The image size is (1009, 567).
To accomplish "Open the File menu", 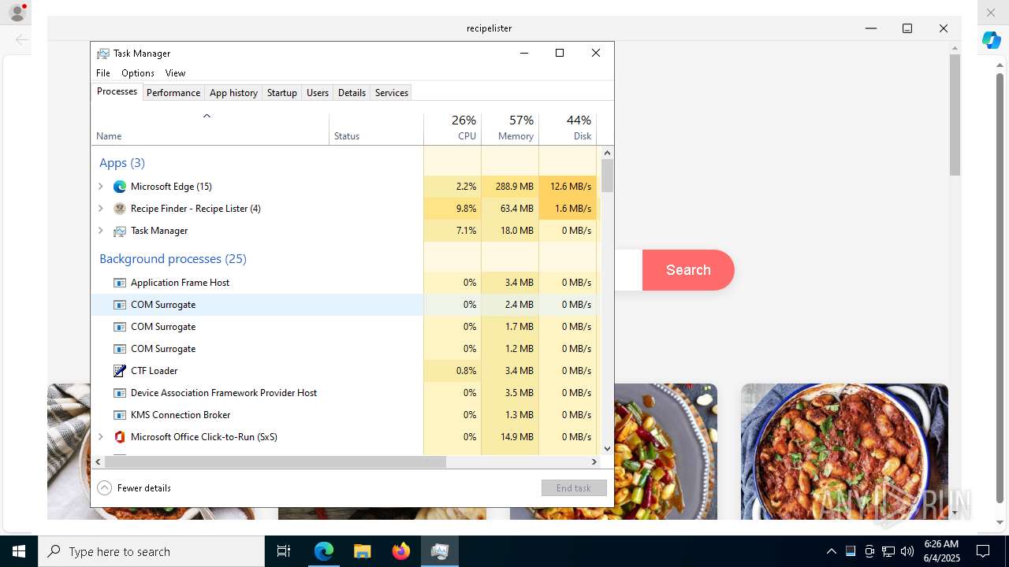I will [x=103, y=73].
